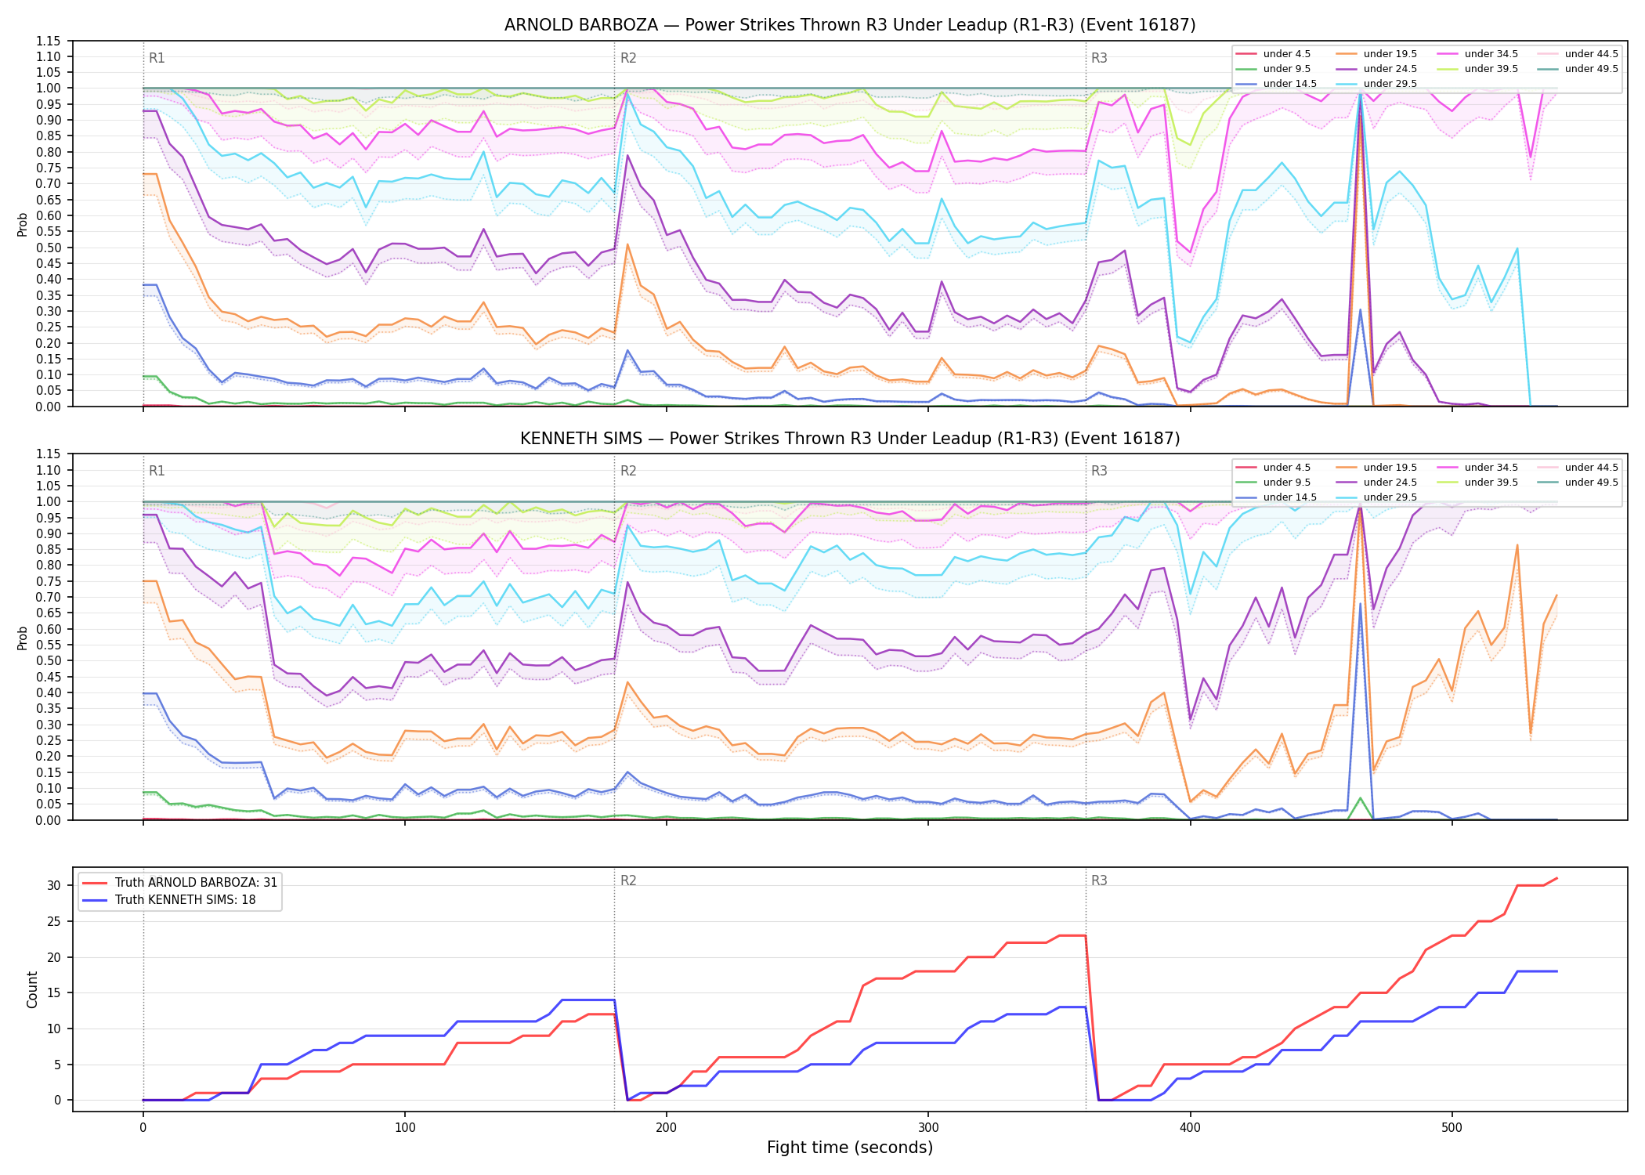
Task: Click the x-axis tick label '200'
Action: [x=667, y=1128]
